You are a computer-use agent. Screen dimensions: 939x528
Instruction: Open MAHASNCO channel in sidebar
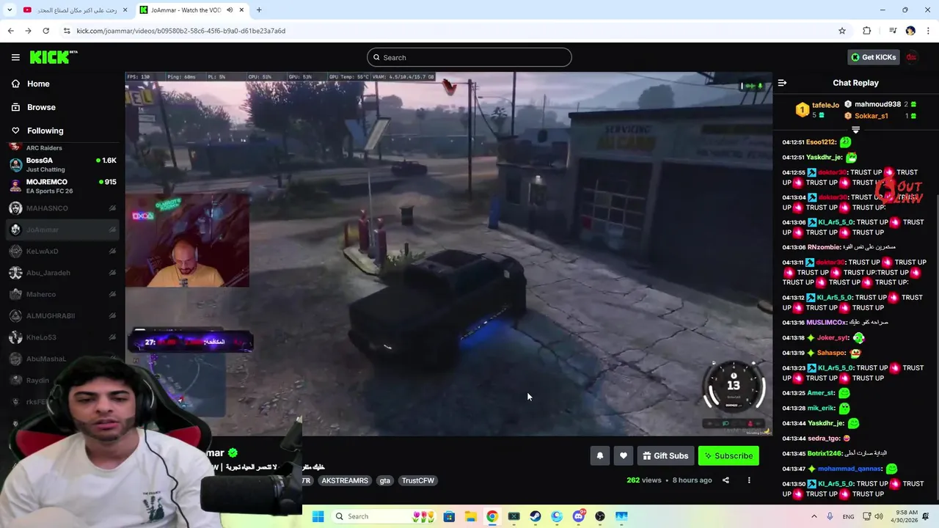[x=62, y=208]
